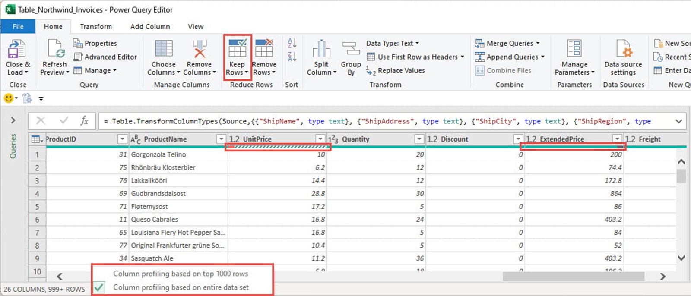The height and width of the screenshot is (296, 691).
Task: Expand the formula bar with the chevron
Action: coord(678,121)
